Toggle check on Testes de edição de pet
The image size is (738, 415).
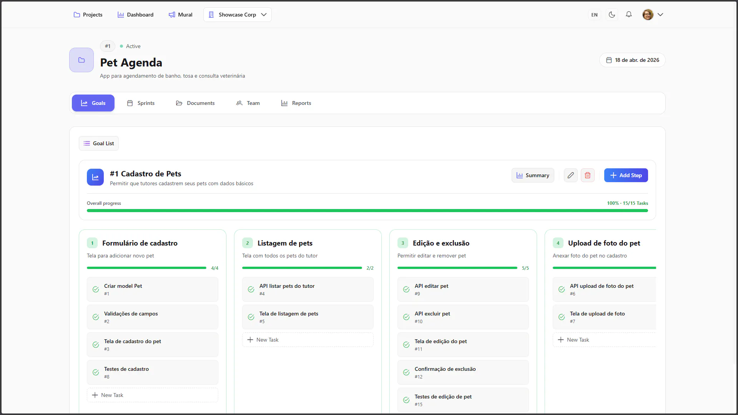[x=406, y=400]
